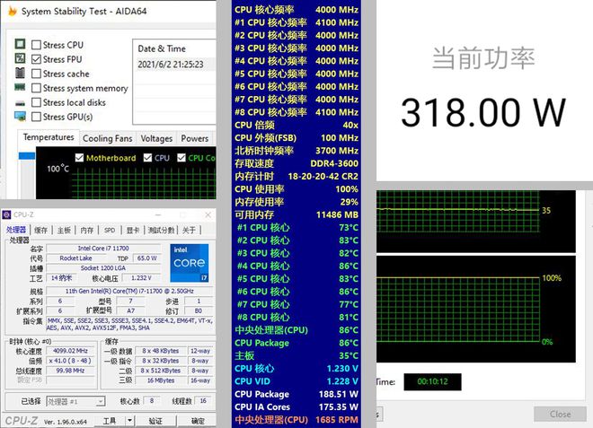Select the 测试分数 tab in CPU-Z
The height and width of the screenshot is (428, 593).
[x=161, y=230]
